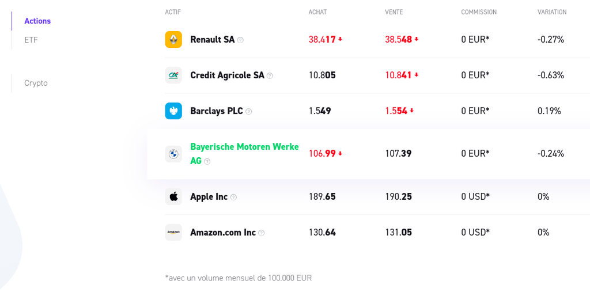Click Barclays PLC sell price 1.554
The width and height of the screenshot is (590, 296).
click(x=396, y=111)
